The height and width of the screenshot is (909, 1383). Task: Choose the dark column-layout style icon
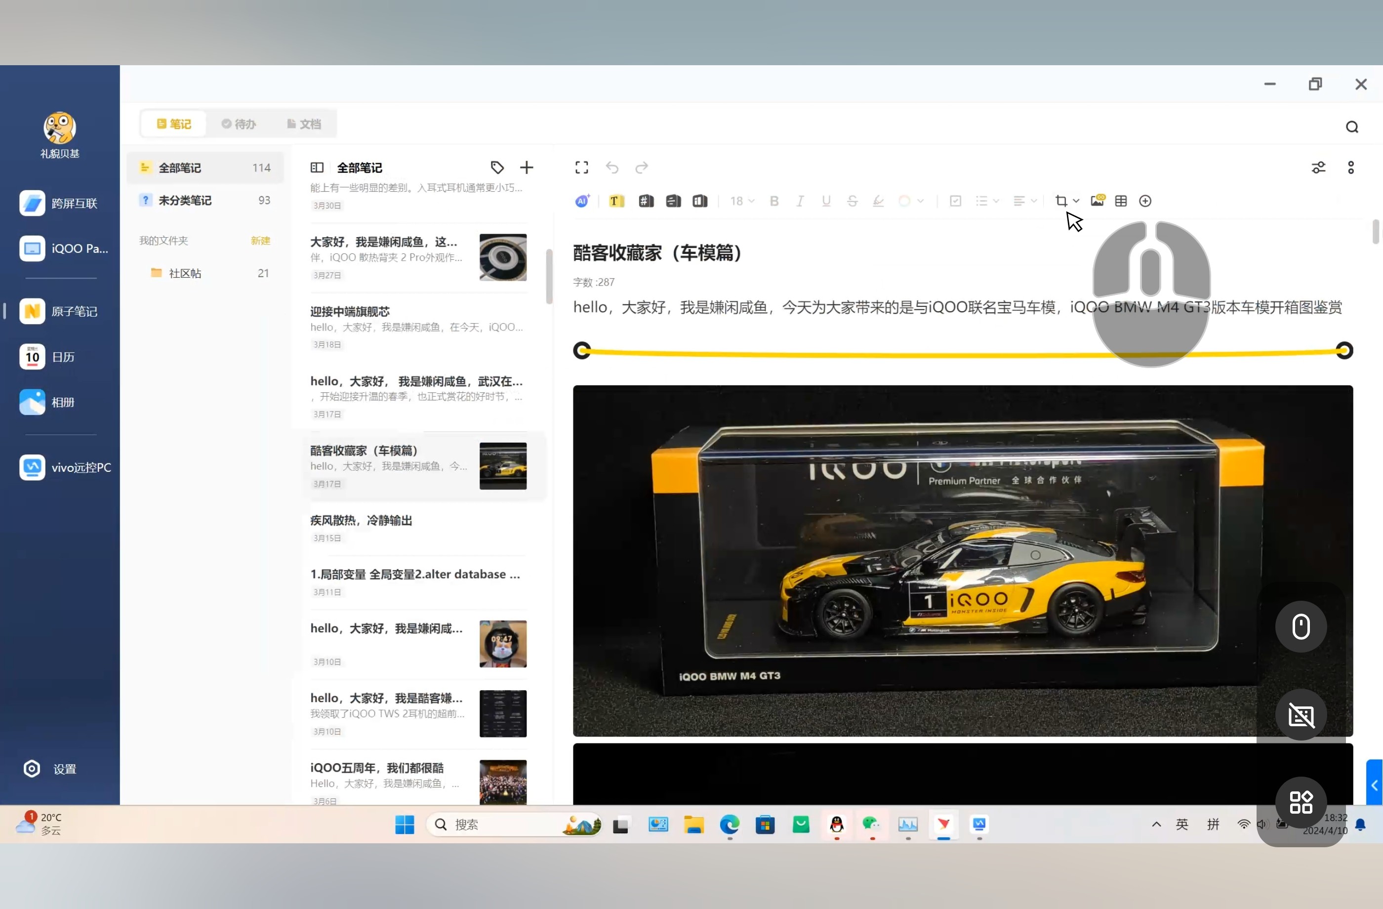pos(699,201)
